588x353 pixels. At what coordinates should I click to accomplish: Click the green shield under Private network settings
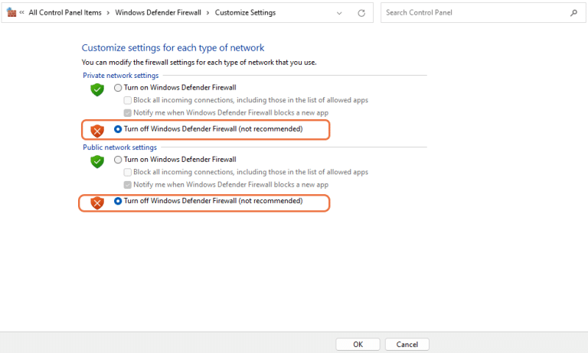pyautogui.click(x=96, y=89)
